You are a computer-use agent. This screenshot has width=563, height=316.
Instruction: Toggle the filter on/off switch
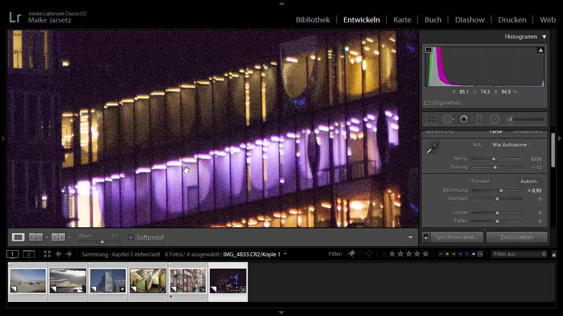pyautogui.click(x=554, y=254)
